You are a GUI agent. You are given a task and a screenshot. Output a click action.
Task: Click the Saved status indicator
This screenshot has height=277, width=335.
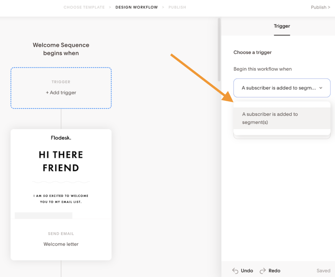(323, 271)
